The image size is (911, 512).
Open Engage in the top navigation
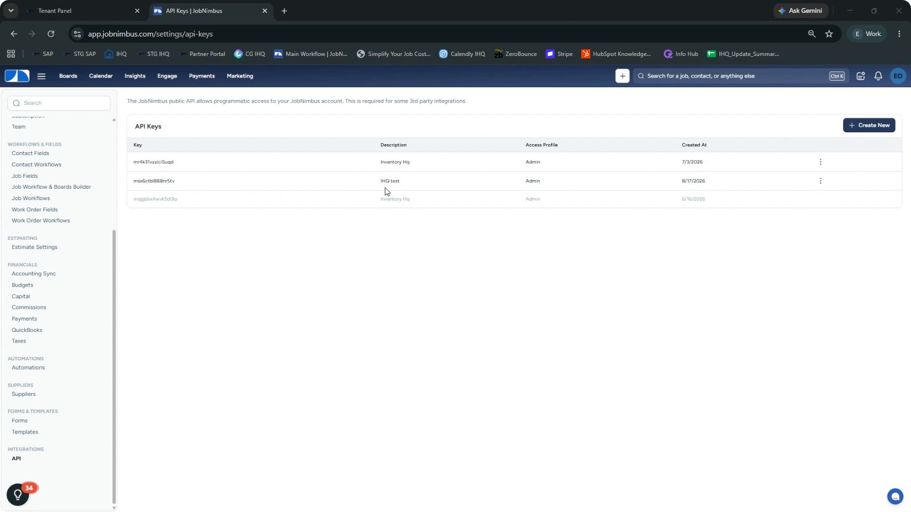(x=167, y=76)
